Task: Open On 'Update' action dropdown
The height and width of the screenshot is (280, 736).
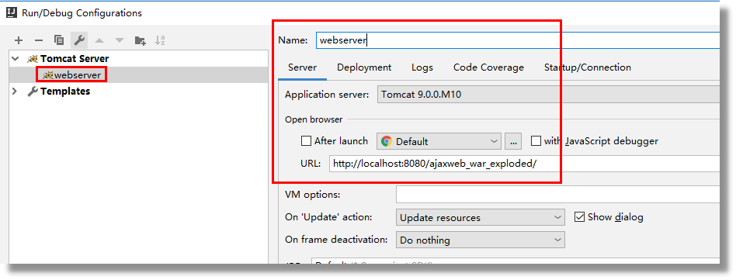Action: (480, 218)
